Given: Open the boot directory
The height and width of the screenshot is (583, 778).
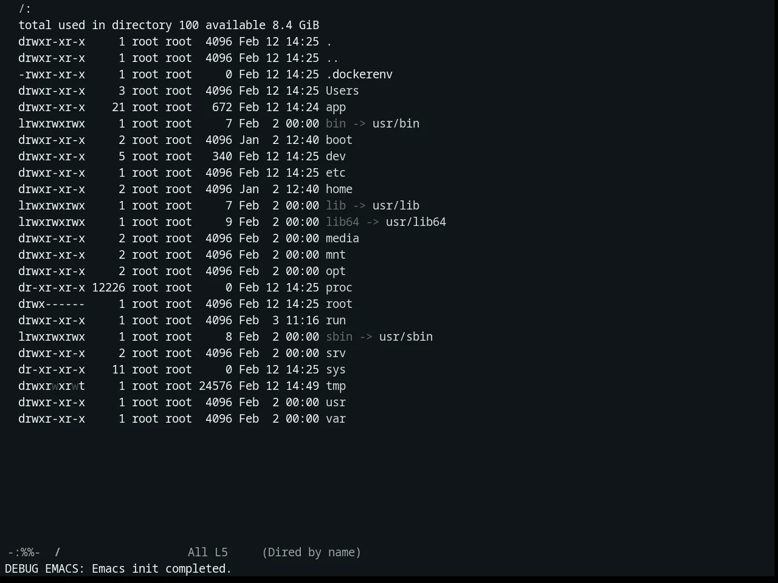Looking at the screenshot, I should click(x=339, y=140).
